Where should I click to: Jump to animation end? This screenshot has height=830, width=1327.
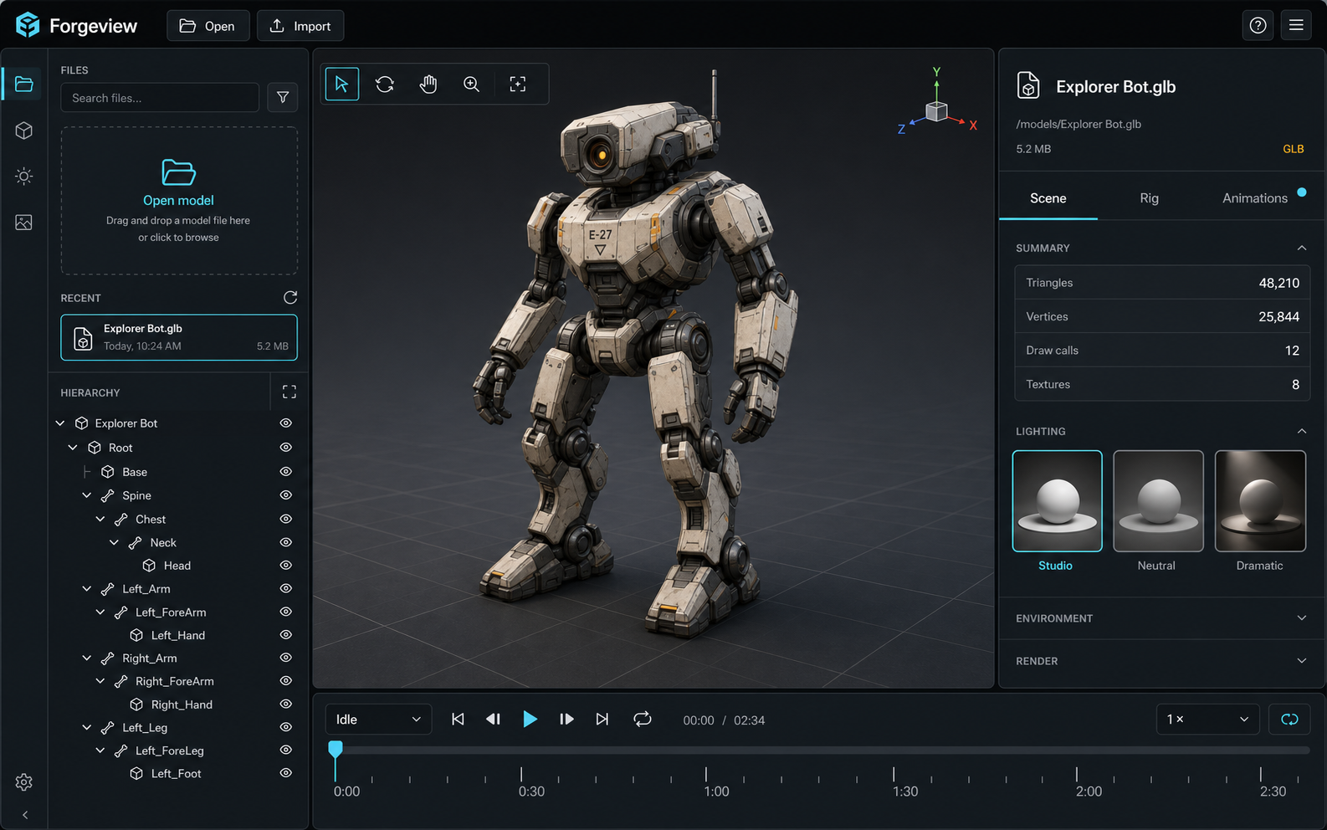click(602, 720)
